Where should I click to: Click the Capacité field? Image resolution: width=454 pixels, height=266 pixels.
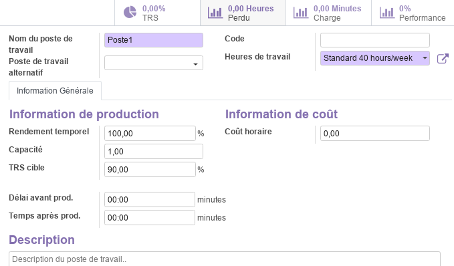click(154, 152)
